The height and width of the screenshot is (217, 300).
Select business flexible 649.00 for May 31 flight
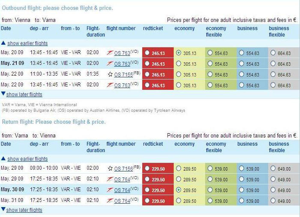(x=273, y=201)
